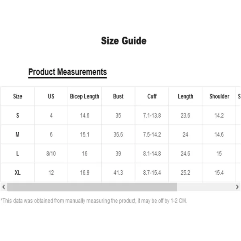The image size is (241, 241).
Task: Click the manual measurement disclaimer note
Action: (94, 201)
